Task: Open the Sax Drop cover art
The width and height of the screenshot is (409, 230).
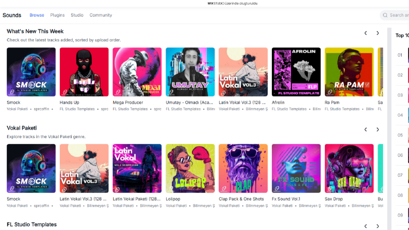Action: pyautogui.click(x=349, y=169)
